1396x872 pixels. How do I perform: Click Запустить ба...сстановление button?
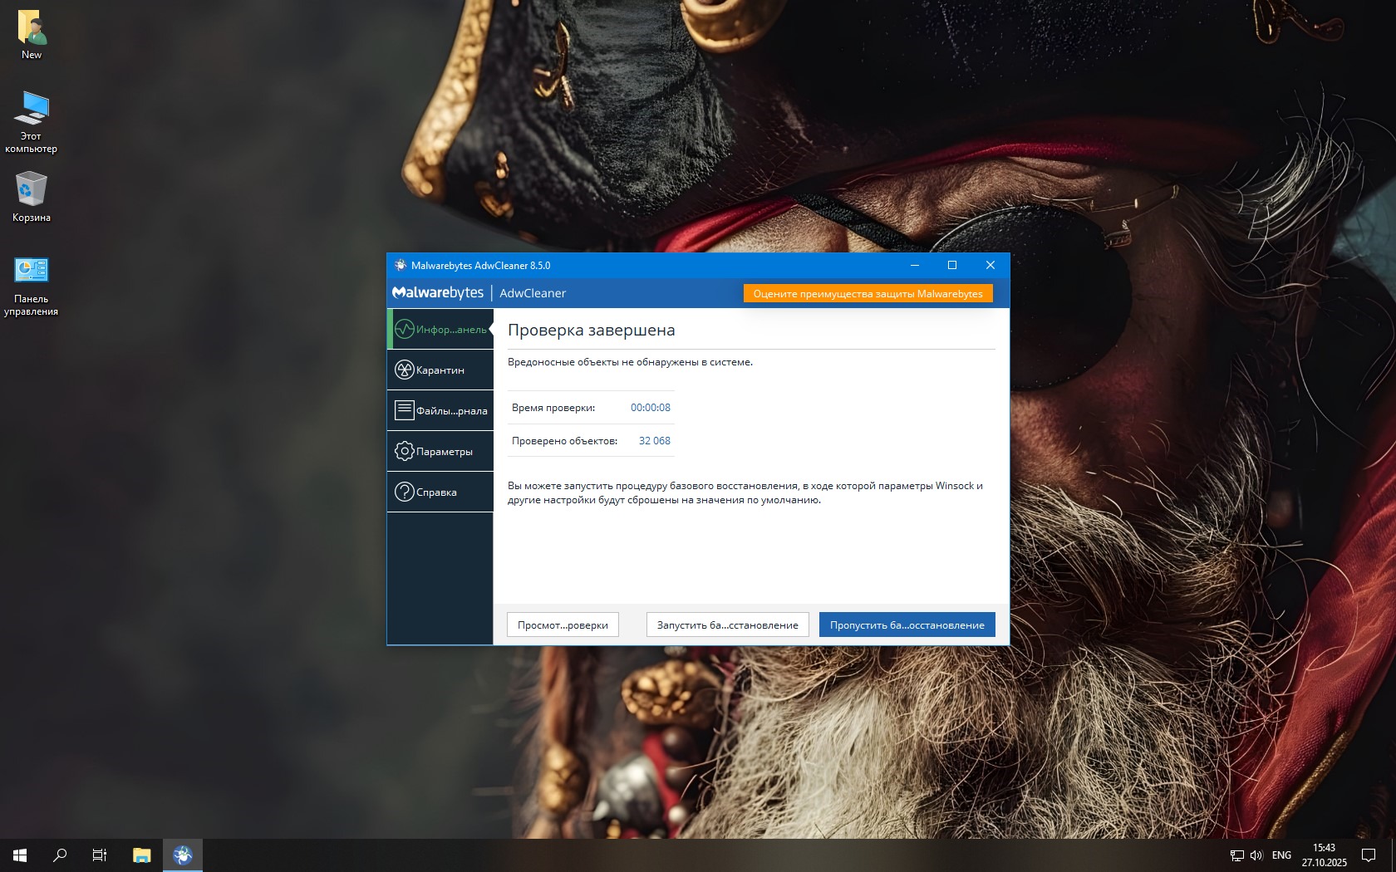coord(727,625)
